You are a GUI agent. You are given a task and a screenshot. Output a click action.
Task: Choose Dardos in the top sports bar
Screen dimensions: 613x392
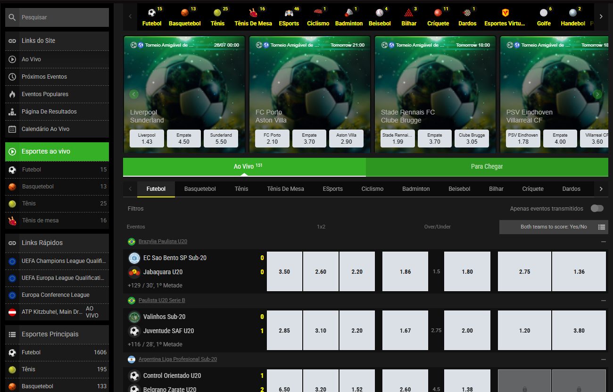coord(467,17)
